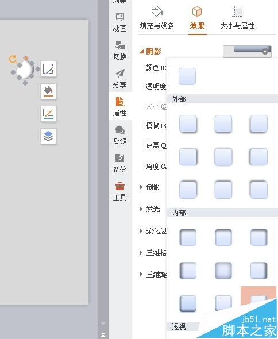Image resolution: width=278 pixels, height=339 pixels.
Task: Click next-slide double arrow at scrollbar bottom
Action: [103, 334]
